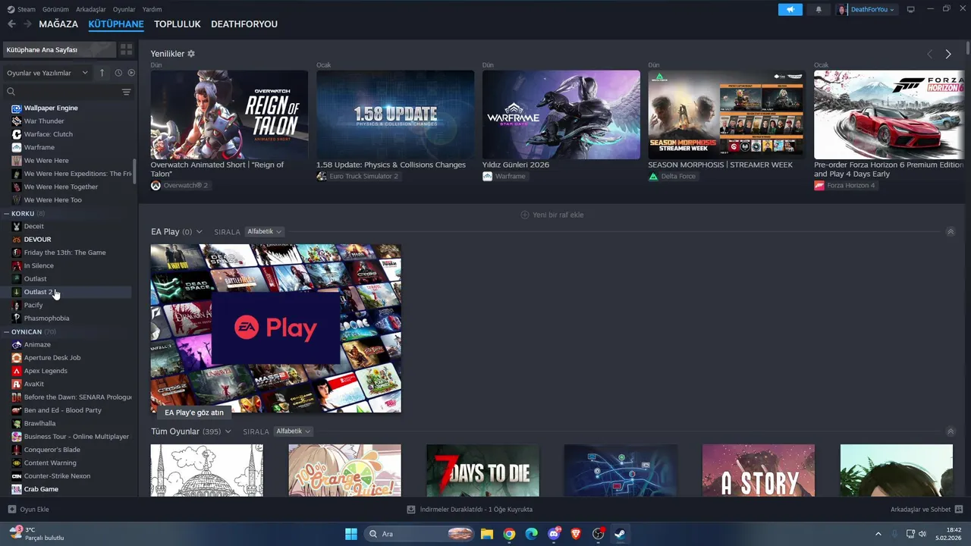971x546 pixels.
Task: Collapse the OYNICAN category
Action: point(7,332)
